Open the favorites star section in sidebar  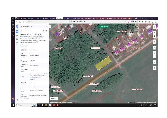click(17, 32)
